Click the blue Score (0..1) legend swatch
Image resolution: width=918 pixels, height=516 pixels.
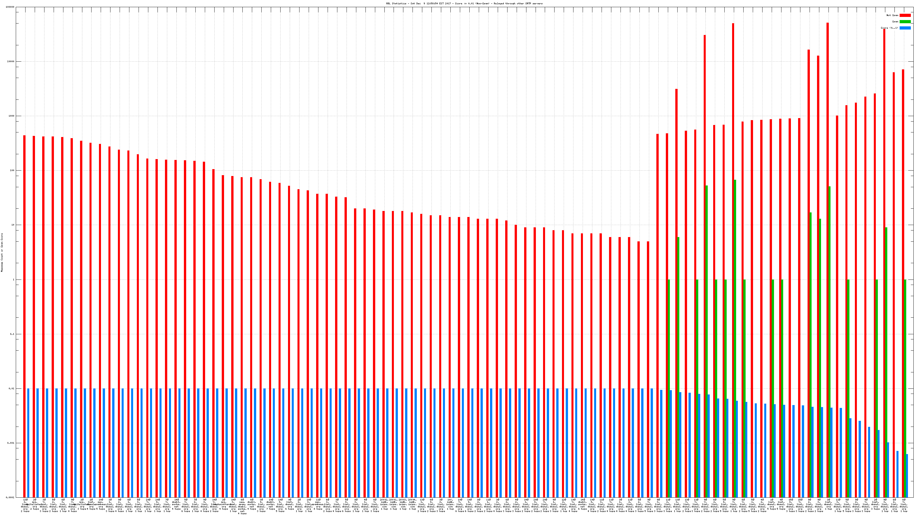[x=905, y=28]
